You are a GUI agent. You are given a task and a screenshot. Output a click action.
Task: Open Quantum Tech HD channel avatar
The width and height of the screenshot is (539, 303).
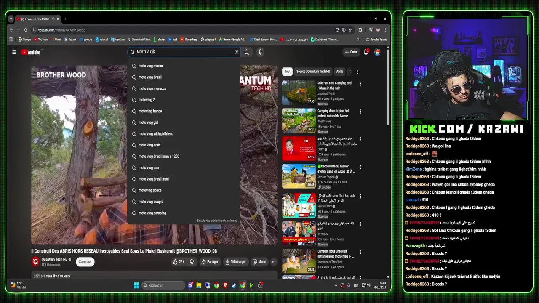tap(35, 262)
